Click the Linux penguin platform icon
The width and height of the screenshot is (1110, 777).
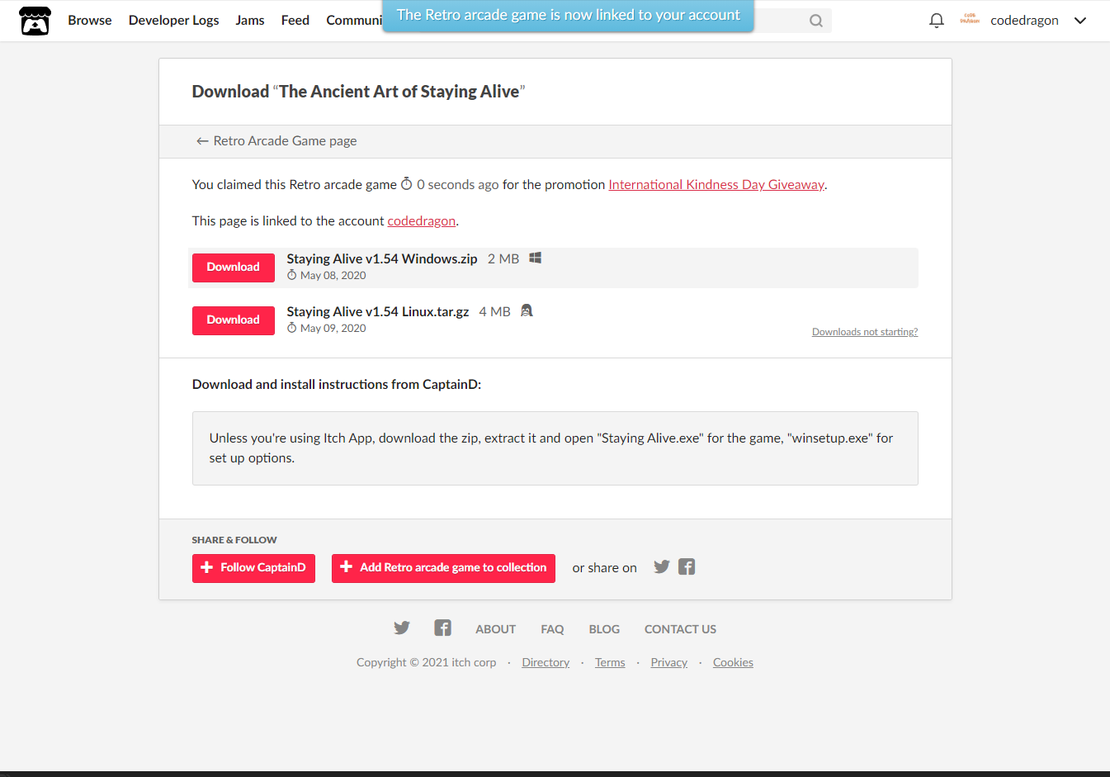[527, 311]
